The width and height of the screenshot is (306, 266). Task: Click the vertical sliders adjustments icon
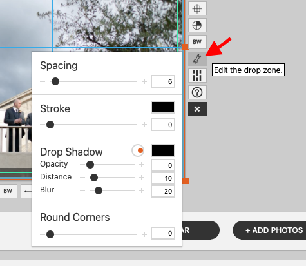(x=197, y=76)
